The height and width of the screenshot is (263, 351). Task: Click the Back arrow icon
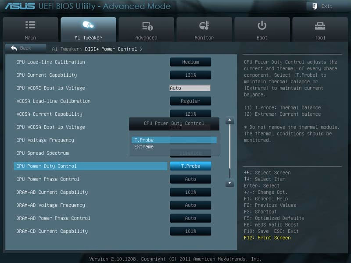[14, 48]
